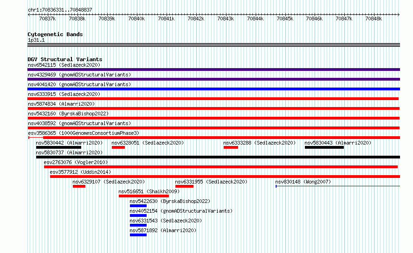This screenshot has height=253, width=413.
Task: Select the nsv6329107 (Sedlazeck2020) label
Action: (109, 182)
